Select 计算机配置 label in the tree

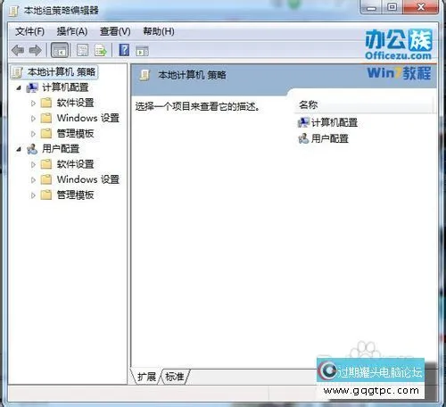(x=65, y=87)
